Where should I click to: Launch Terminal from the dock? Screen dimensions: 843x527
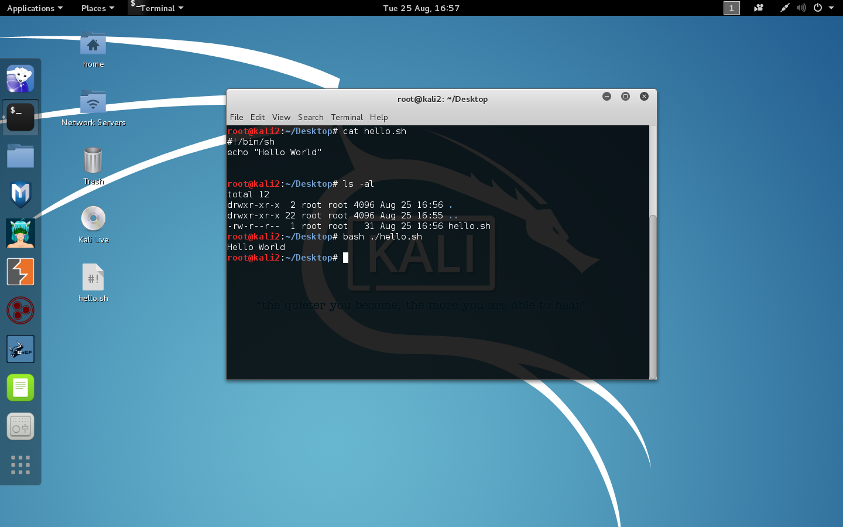(20, 117)
